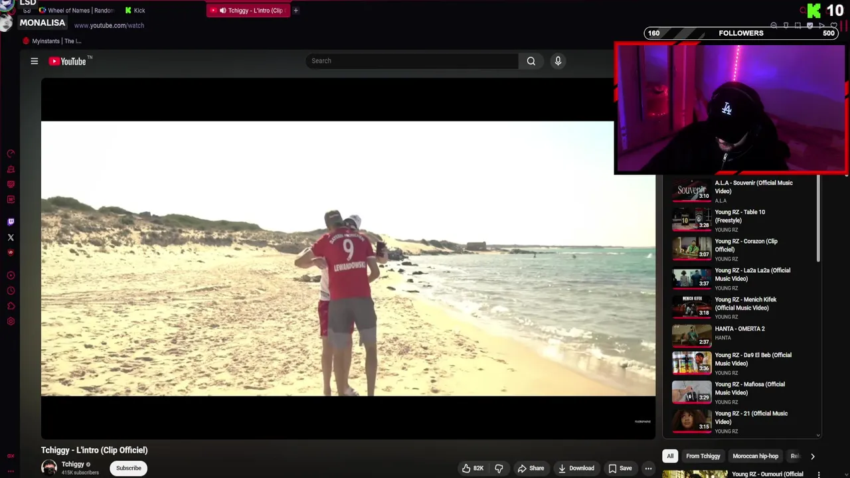The width and height of the screenshot is (850, 478).
Task: Open Tchiggy channel name link
Action: [x=73, y=464]
